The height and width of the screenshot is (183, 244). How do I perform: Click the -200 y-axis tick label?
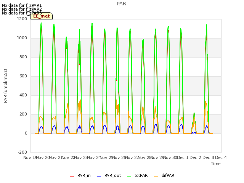tap(22, 152)
